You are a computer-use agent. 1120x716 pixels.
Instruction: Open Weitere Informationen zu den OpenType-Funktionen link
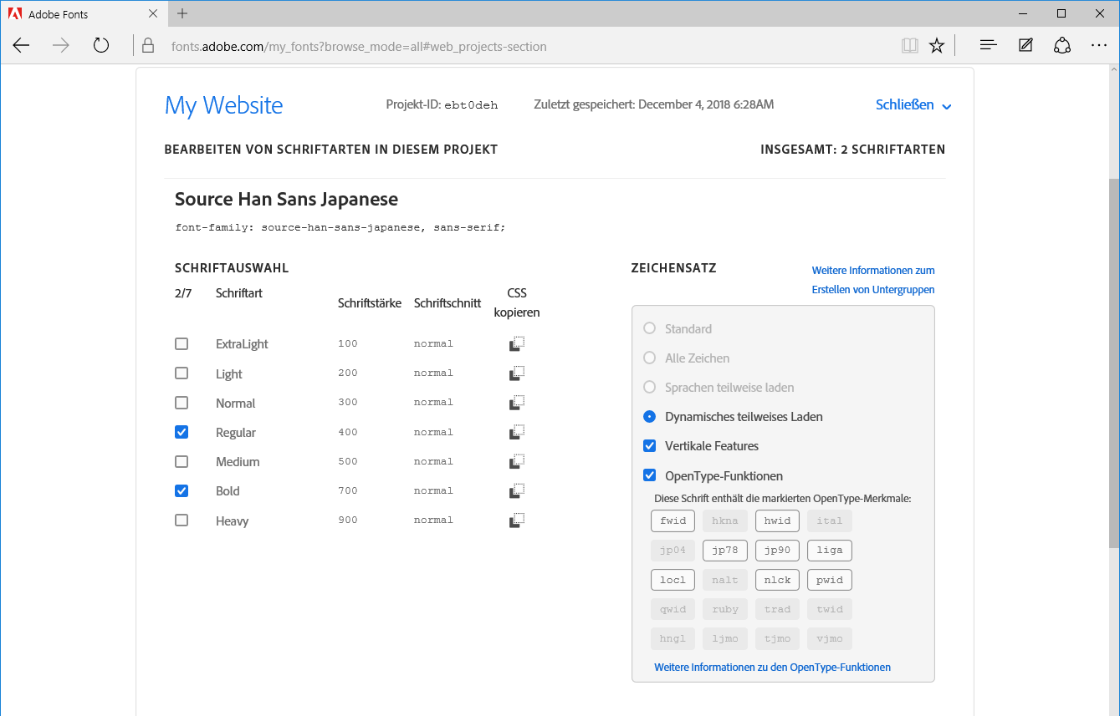point(772,668)
